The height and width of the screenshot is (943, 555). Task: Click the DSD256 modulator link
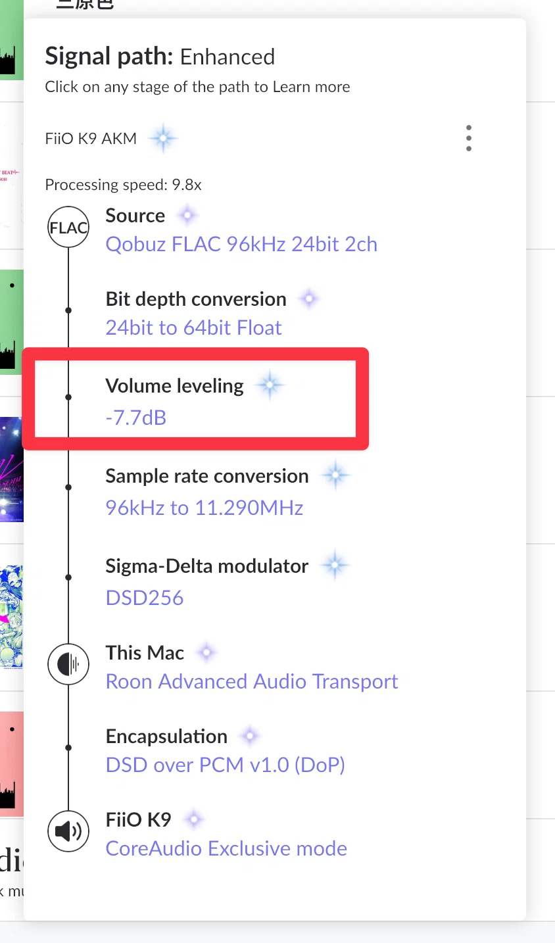click(145, 598)
